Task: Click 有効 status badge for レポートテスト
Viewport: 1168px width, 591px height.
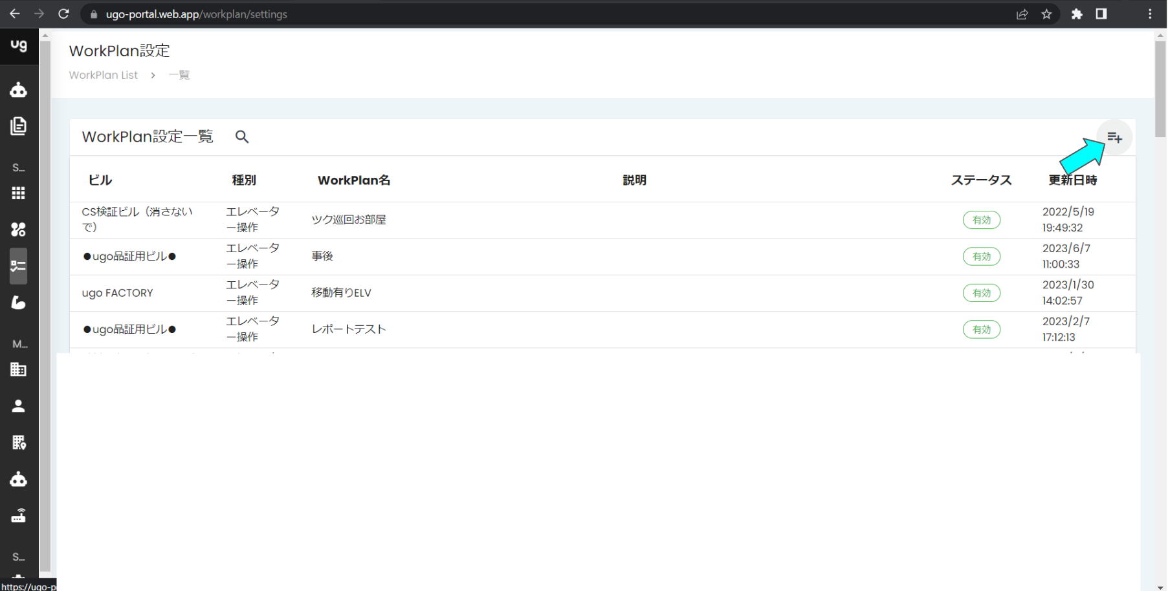Action: (982, 330)
